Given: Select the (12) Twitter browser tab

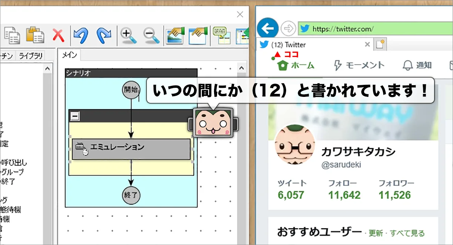Looking at the screenshot, I should [x=315, y=44].
